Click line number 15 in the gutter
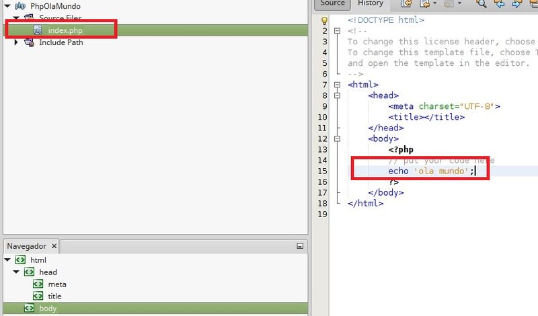 (322, 171)
